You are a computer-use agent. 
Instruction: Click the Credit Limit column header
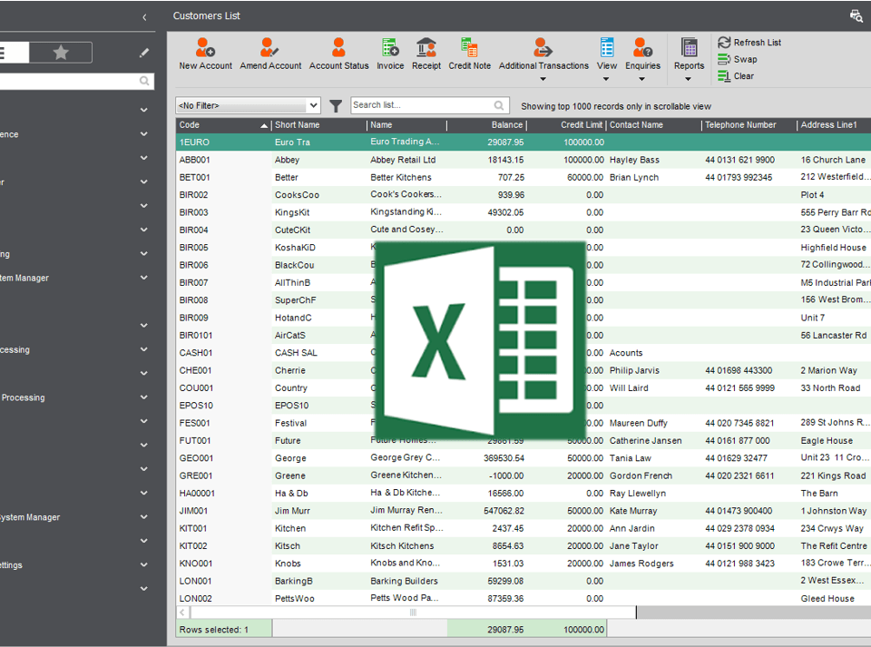tap(566, 125)
